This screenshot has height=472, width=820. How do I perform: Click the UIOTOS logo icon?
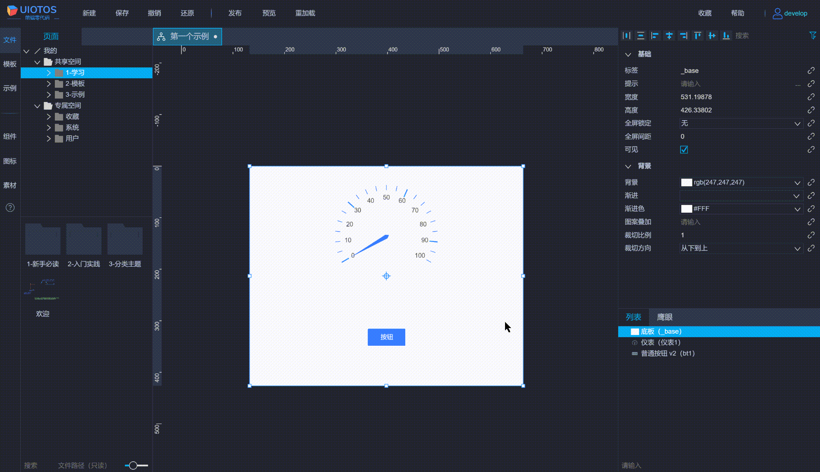point(13,12)
